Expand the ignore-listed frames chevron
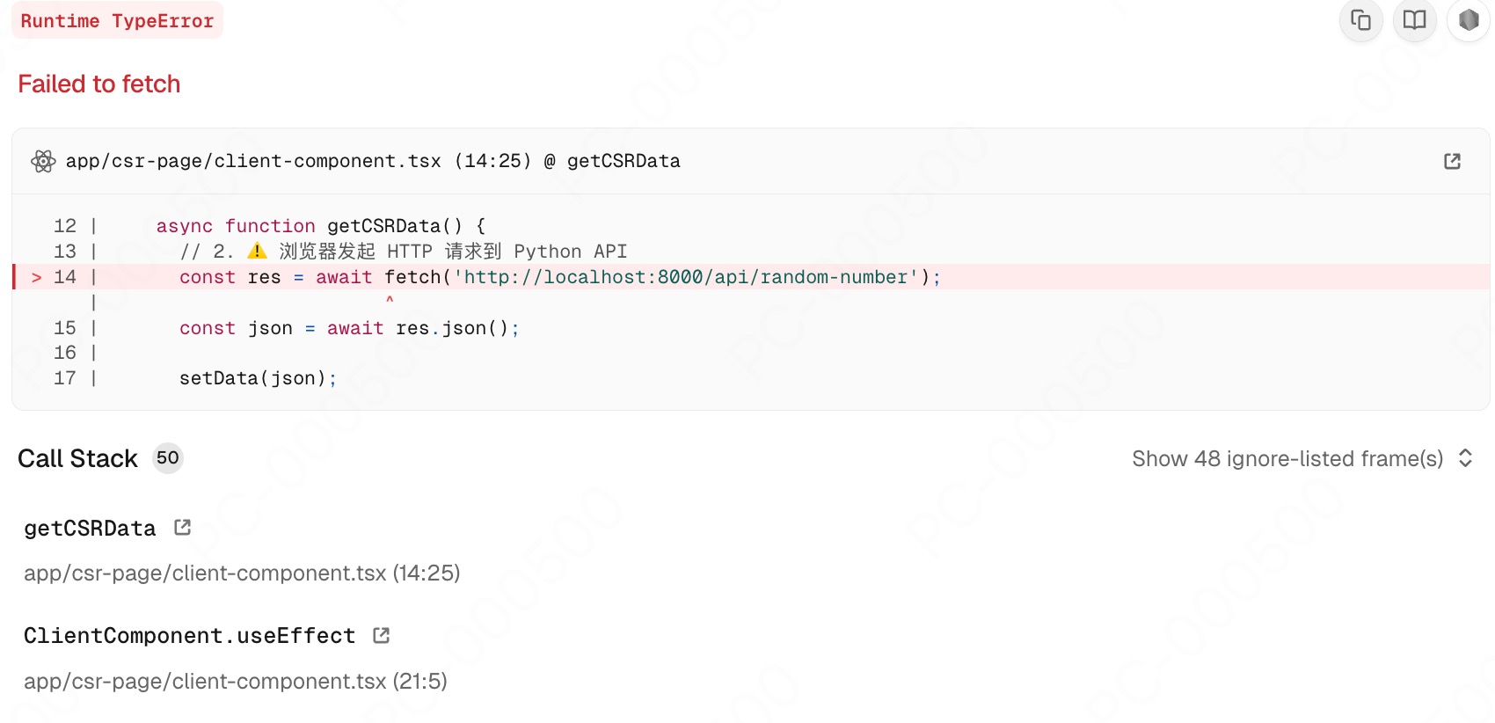 tap(1465, 458)
